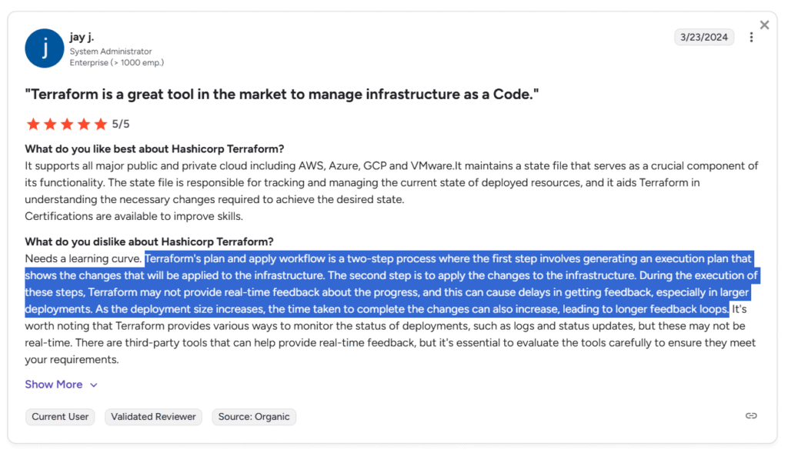Image resolution: width=788 pixels, height=456 pixels.
Task: Click the copy link share icon
Action: pos(751,415)
